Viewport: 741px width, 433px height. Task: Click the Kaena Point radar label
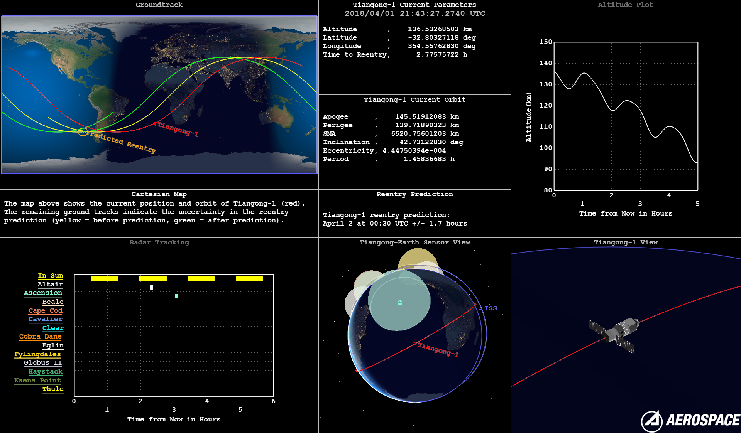pyautogui.click(x=37, y=380)
